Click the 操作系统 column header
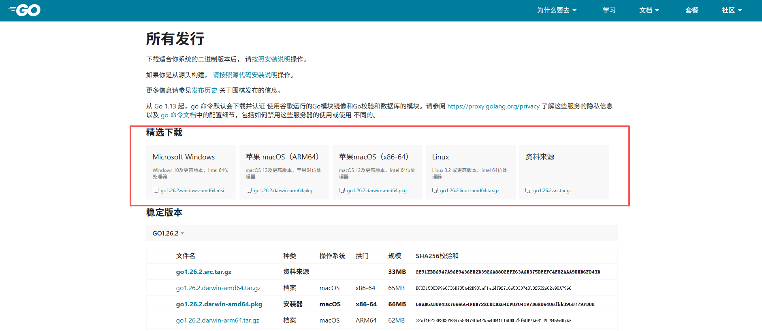The height and width of the screenshot is (331, 762). 332,256
